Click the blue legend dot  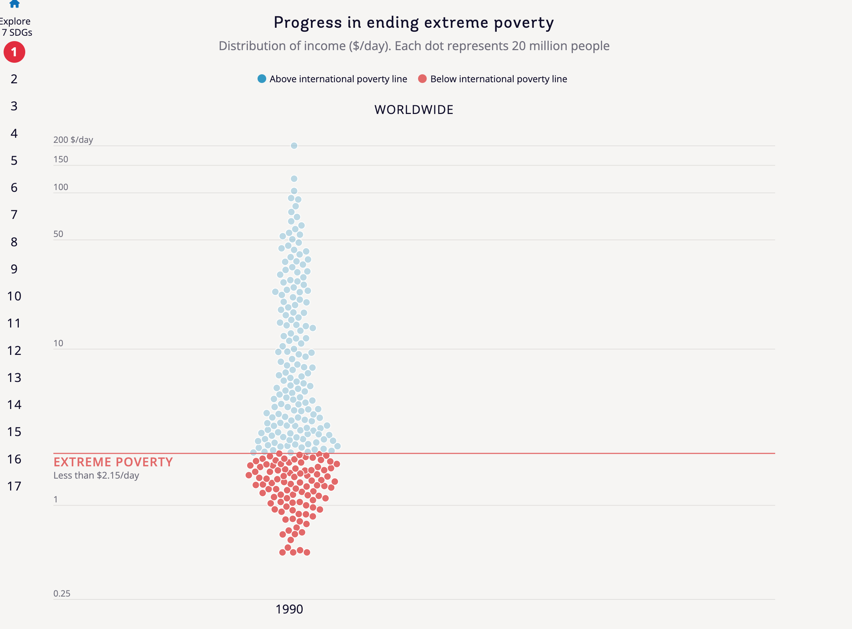pyautogui.click(x=263, y=79)
